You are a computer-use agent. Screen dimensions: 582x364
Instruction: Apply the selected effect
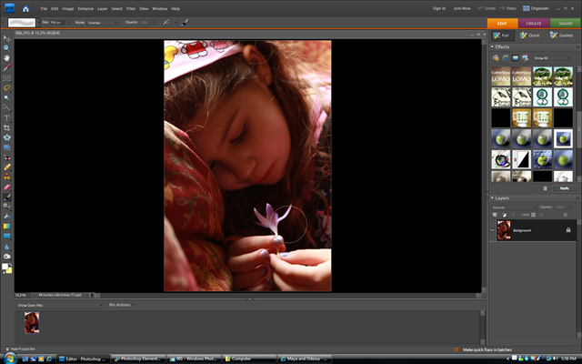click(x=564, y=188)
